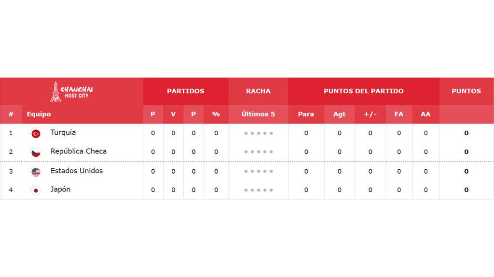Click the Turkey flag icon

tap(36, 134)
